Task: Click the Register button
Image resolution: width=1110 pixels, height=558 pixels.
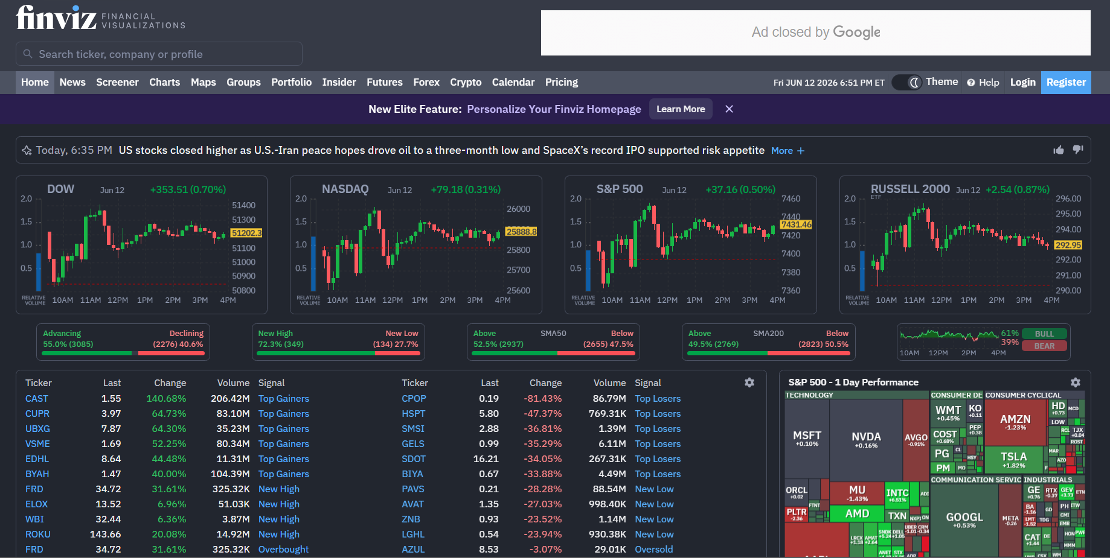Action: pos(1066,82)
